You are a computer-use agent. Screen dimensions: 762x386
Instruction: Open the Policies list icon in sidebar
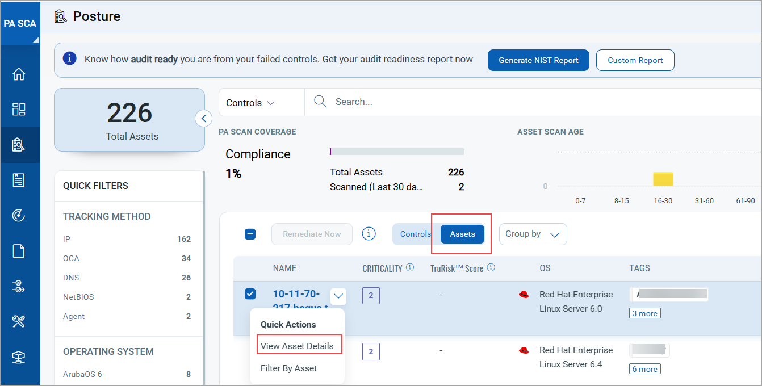click(x=19, y=180)
